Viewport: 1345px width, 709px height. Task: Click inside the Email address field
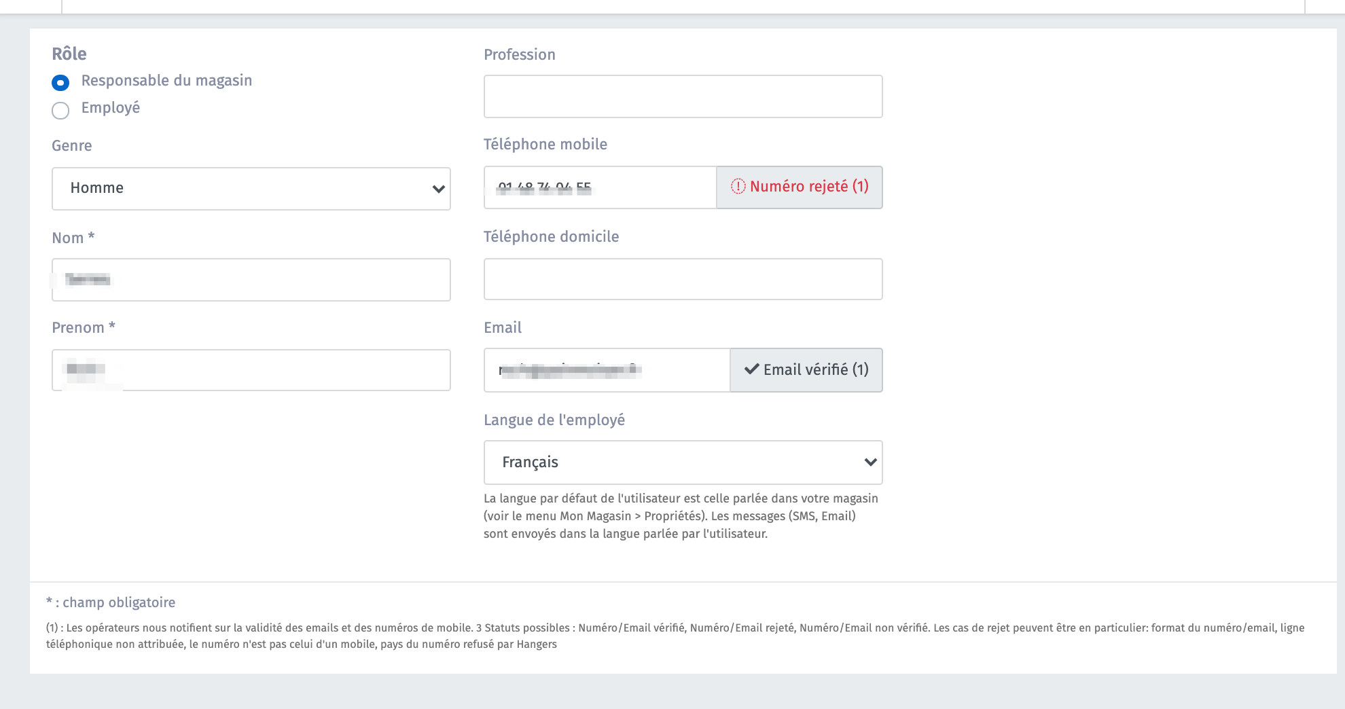pyautogui.click(x=679, y=370)
